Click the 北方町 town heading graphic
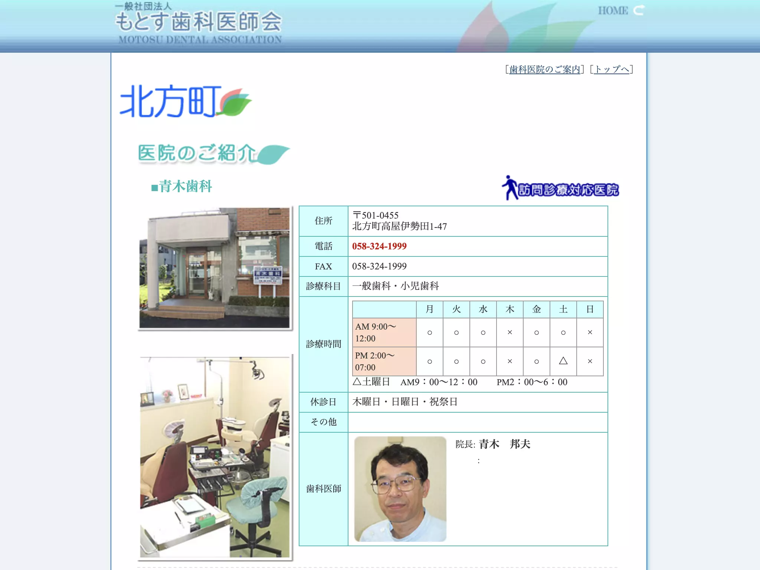 coord(186,101)
